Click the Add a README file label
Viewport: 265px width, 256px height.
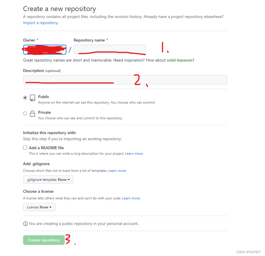(x=46, y=148)
